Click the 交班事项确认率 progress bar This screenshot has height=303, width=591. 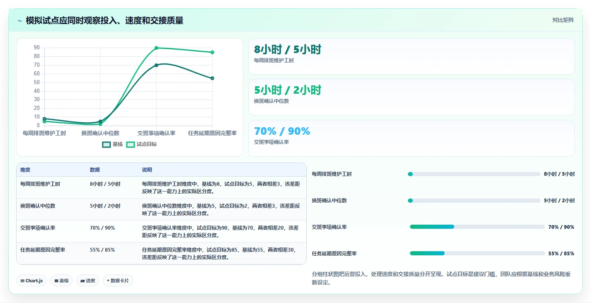click(x=477, y=227)
